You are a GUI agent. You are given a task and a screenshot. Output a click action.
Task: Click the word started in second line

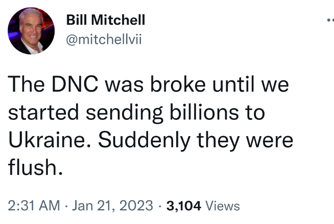pos(44,112)
